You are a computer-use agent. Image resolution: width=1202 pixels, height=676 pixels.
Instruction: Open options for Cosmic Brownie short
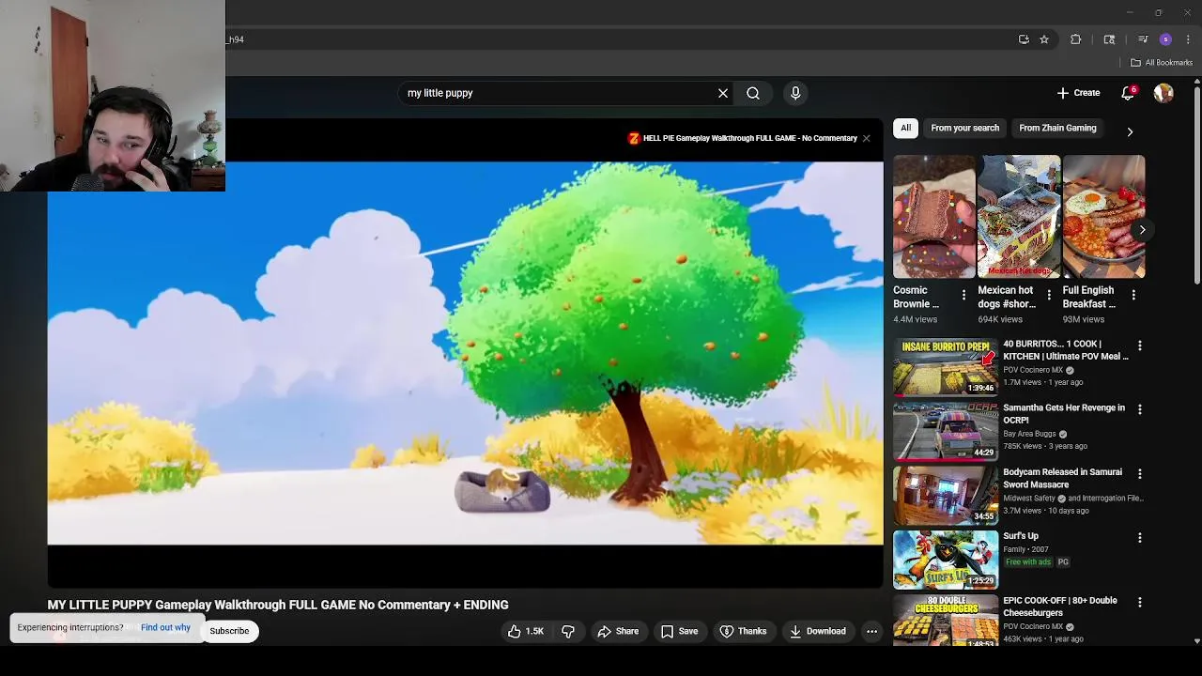click(x=963, y=295)
